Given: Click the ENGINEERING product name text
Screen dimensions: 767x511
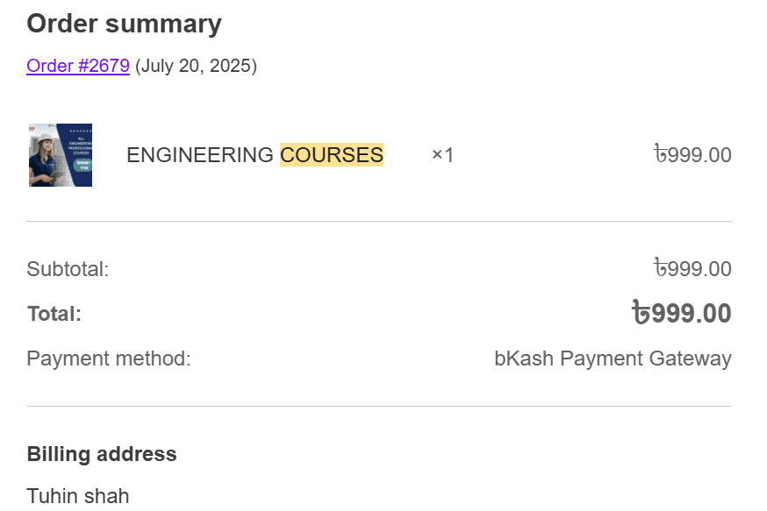Looking at the screenshot, I should pyautogui.click(x=199, y=155).
